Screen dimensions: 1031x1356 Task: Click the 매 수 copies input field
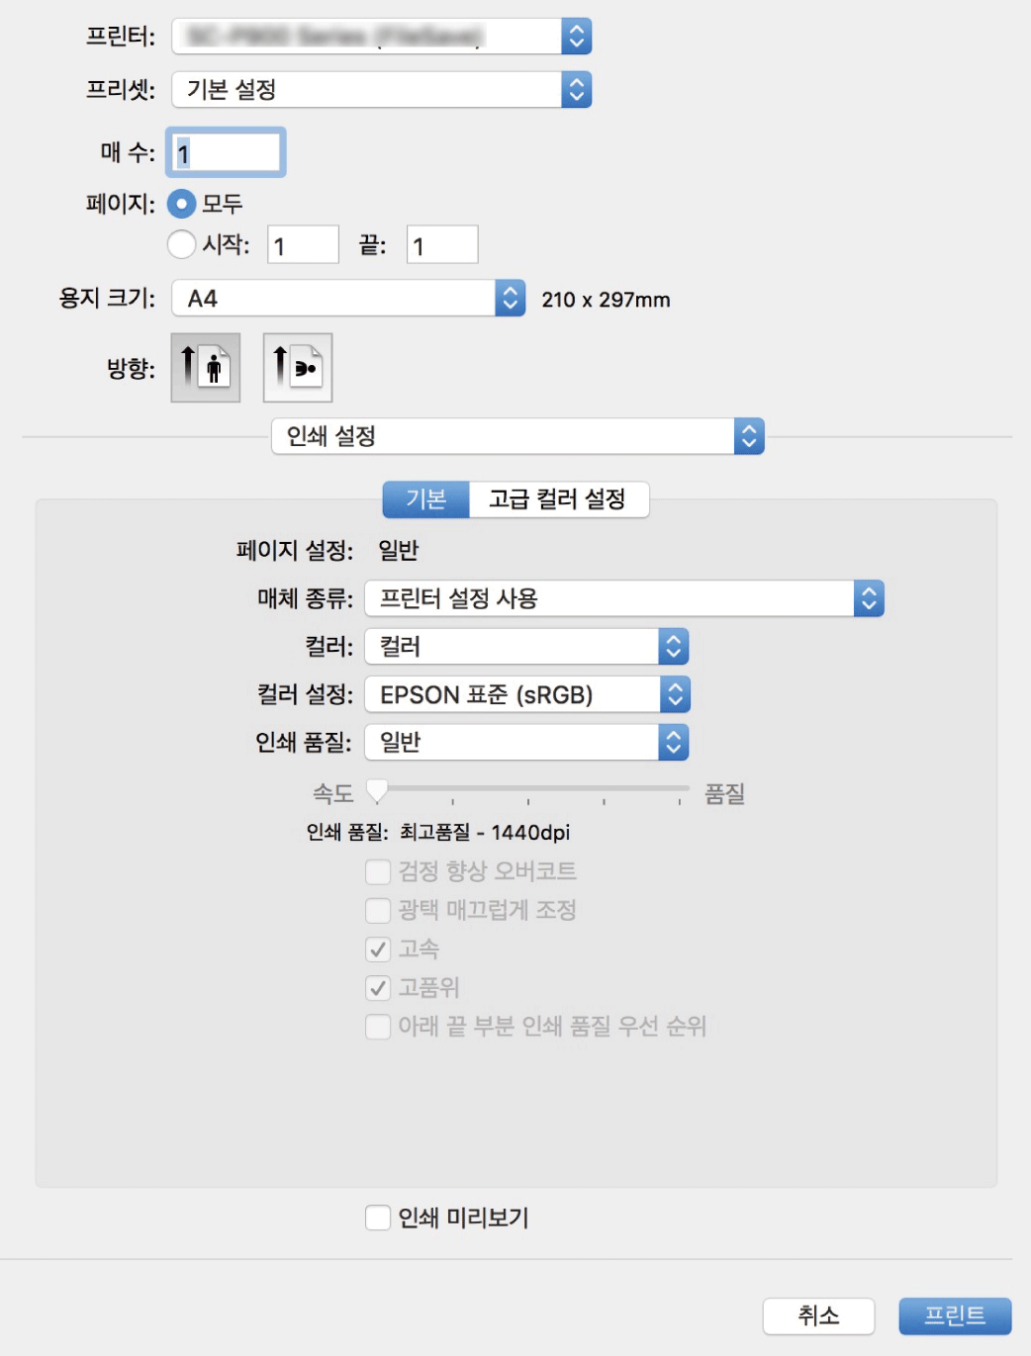[x=227, y=153]
